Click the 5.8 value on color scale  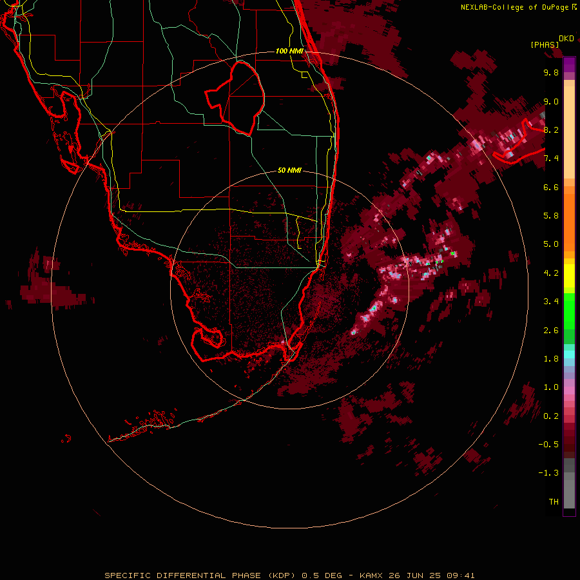551,216
